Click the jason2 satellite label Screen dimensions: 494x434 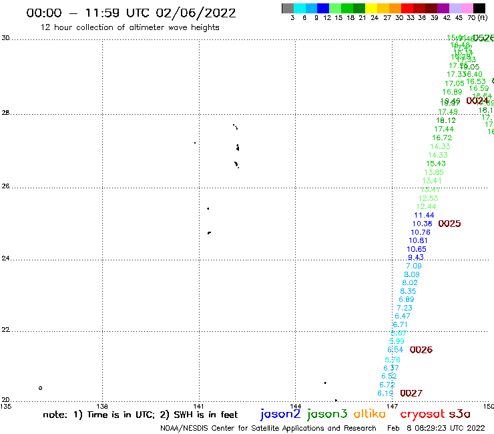280,414
